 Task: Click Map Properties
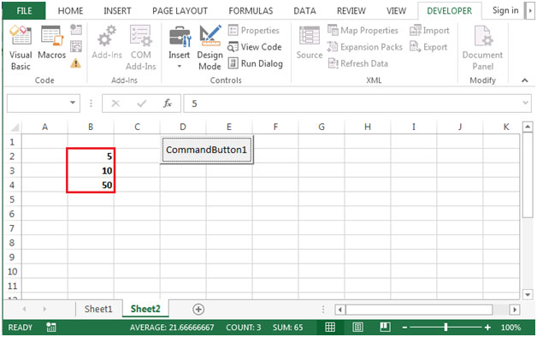[x=363, y=30]
